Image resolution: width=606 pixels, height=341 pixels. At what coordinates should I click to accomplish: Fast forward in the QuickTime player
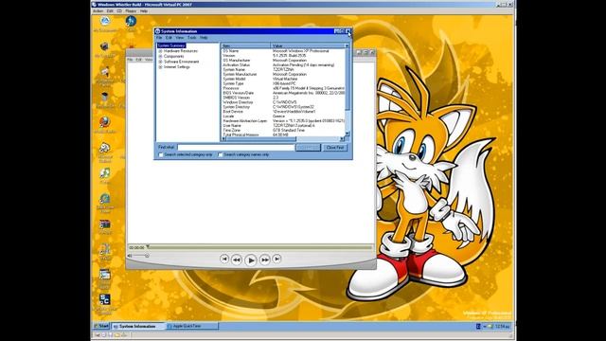pyautogui.click(x=265, y=260)
